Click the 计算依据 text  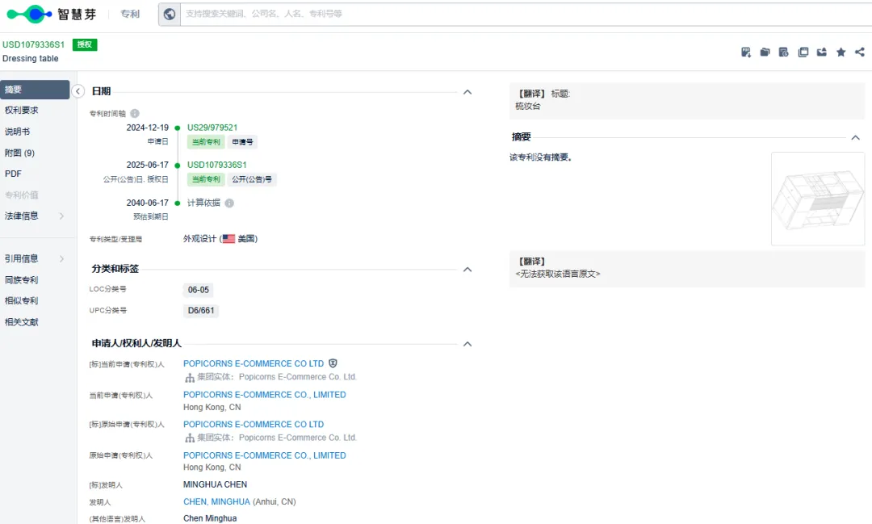click(203, 203)
